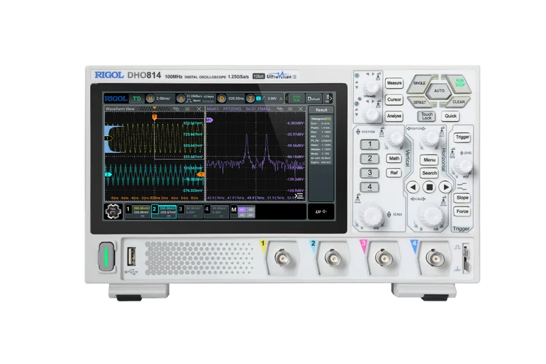This screenshot has height=364, width=546.
Task: Close the Waveform View window
Action: [x=199, y=109]
